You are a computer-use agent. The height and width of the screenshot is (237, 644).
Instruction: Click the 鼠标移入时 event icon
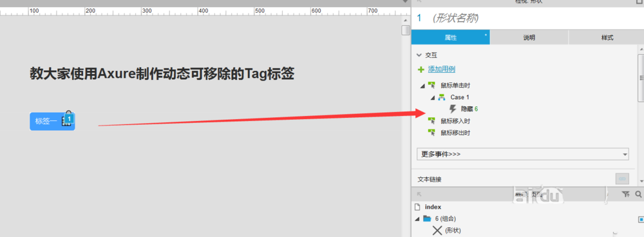point(431,121)
